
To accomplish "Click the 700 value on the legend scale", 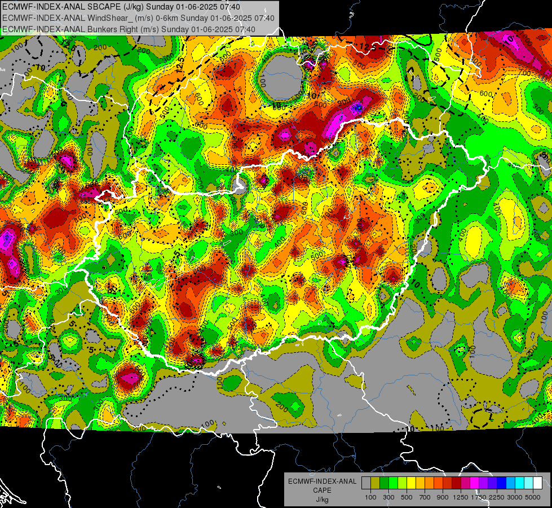I will coord(425,497).
